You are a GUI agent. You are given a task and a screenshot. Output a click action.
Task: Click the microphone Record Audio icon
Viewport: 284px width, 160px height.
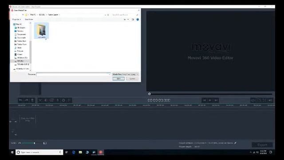click(x=58, y=100)
